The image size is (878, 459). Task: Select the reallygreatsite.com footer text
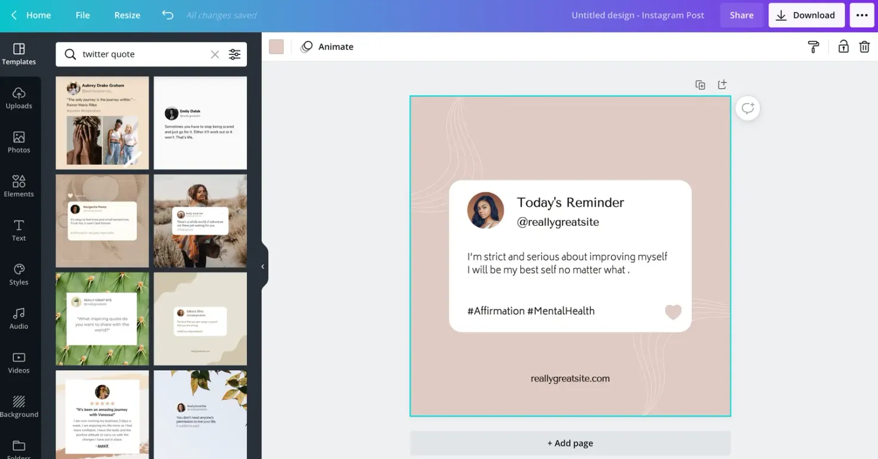(570, 379)
